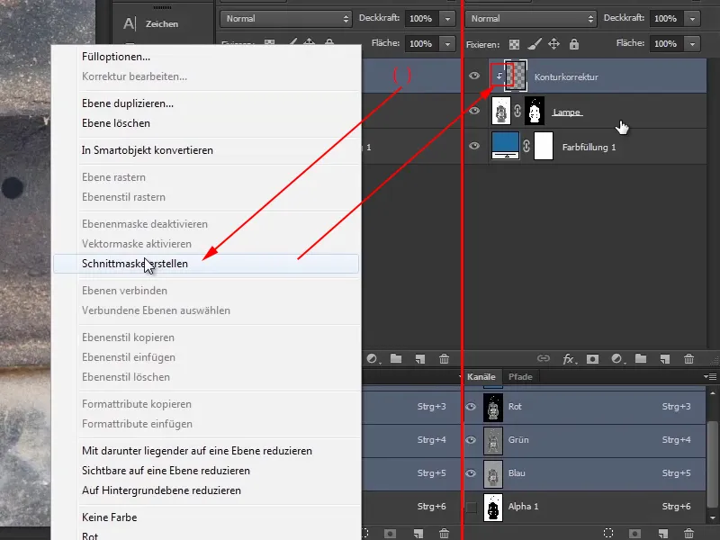
Task: Choose Sichtbare auf eine Ebene reduzieren
Action: (x=166, y=471)
